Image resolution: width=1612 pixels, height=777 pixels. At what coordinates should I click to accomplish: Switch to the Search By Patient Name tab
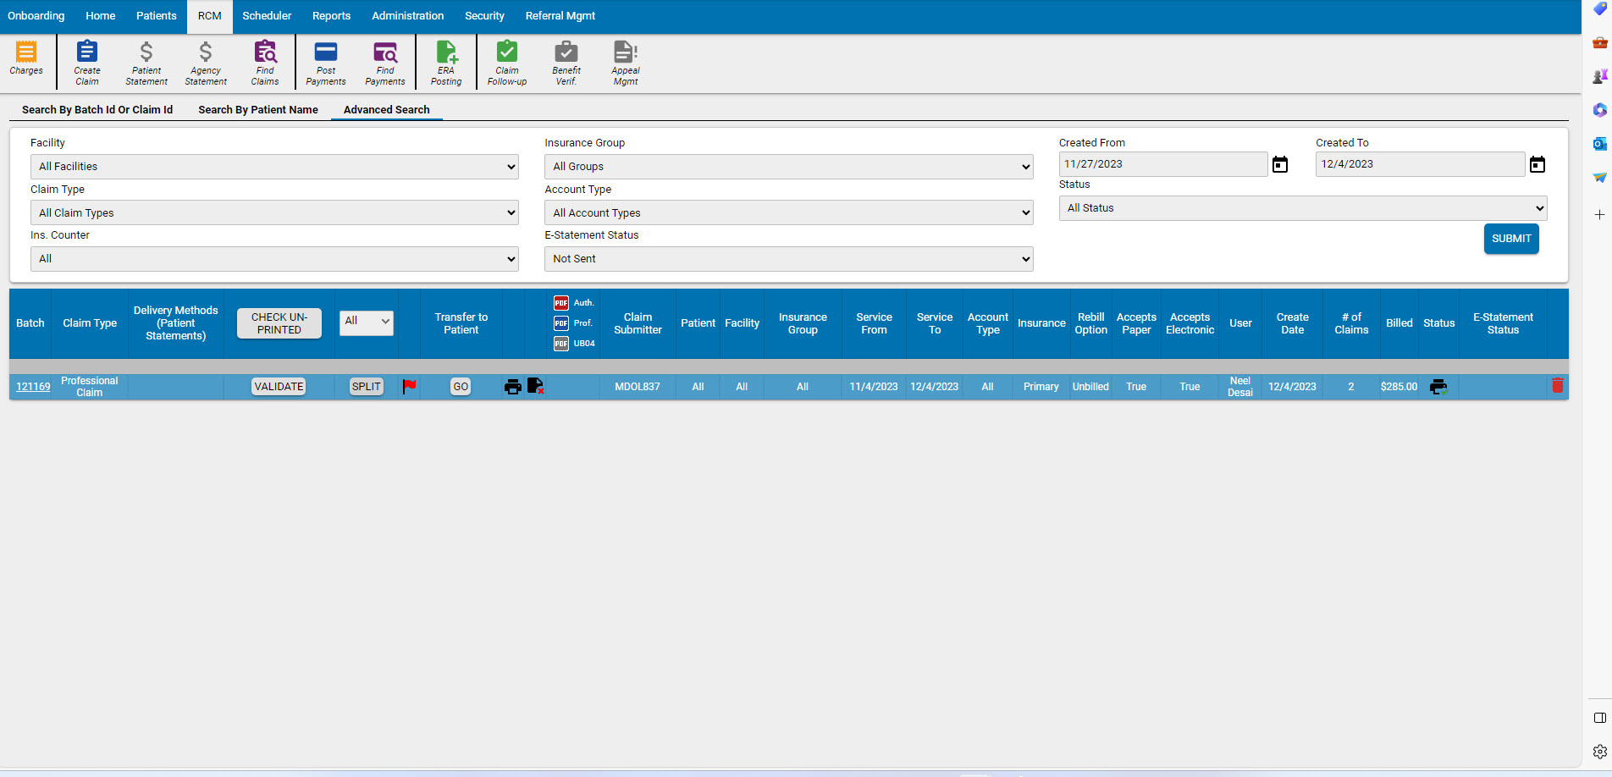pos(258,109)
